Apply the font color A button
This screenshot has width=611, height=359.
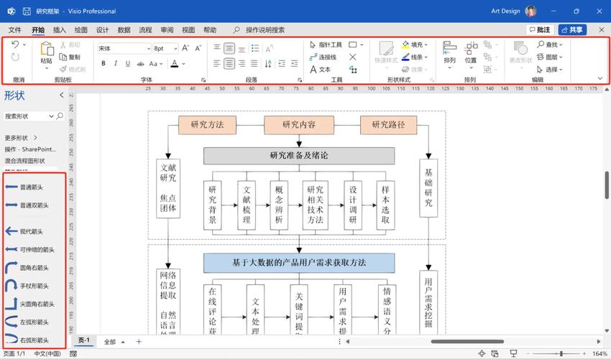(175, 63)
